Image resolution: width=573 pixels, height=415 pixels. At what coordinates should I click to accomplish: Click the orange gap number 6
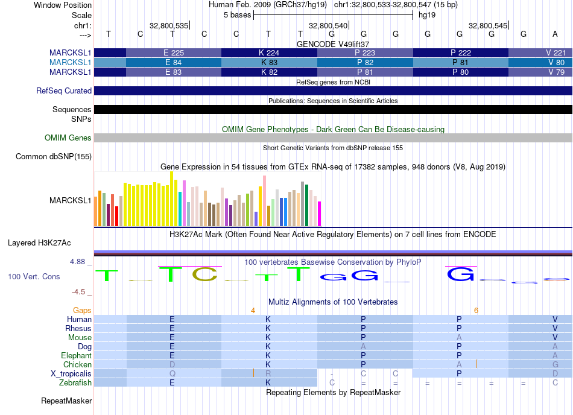476,311
